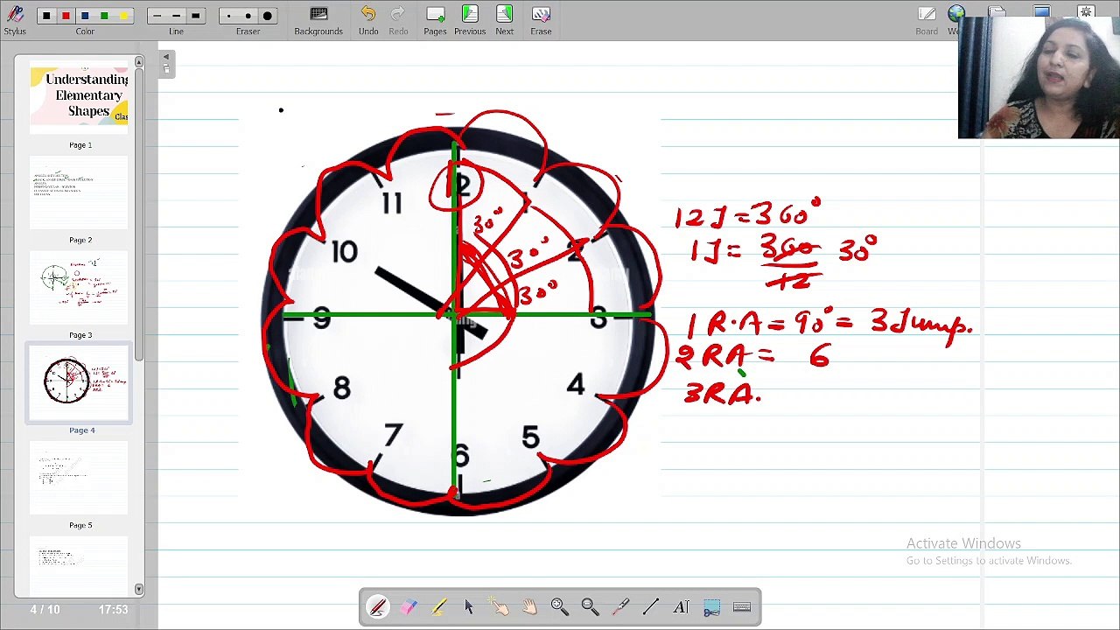Pick the yellow pen color
Screen dimensions: 1120x630
123,16
